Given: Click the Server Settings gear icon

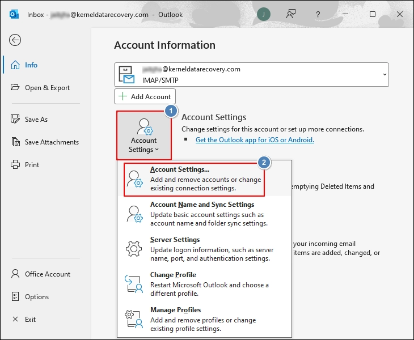Looking at the screenshot, I should [x=134, y=248].
